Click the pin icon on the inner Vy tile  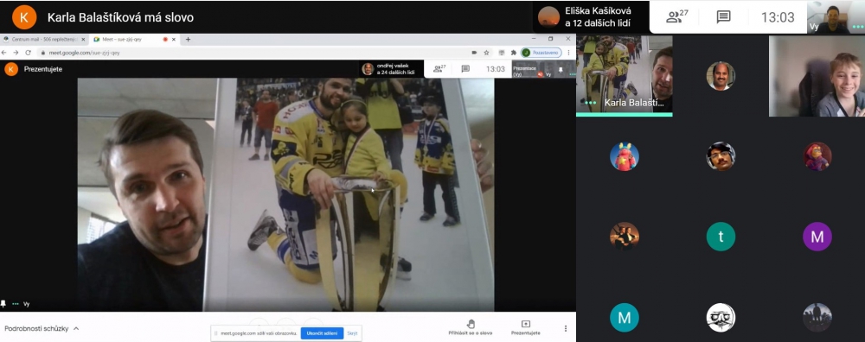pyautogui.click(x=561, y=70)
